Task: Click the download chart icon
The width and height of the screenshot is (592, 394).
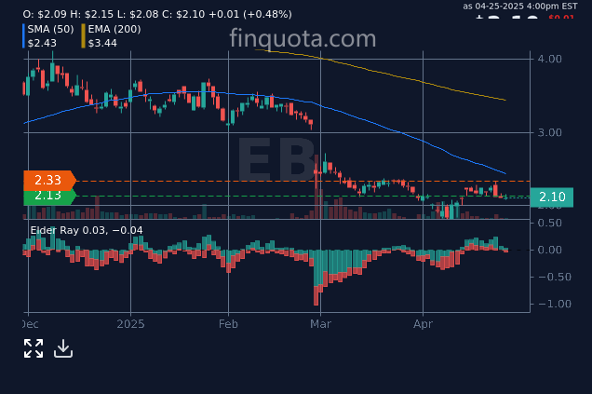Action: 63,348
